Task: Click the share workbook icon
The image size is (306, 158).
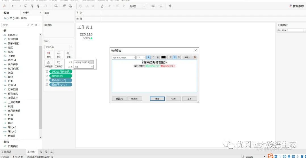Action: coord(170,6)
